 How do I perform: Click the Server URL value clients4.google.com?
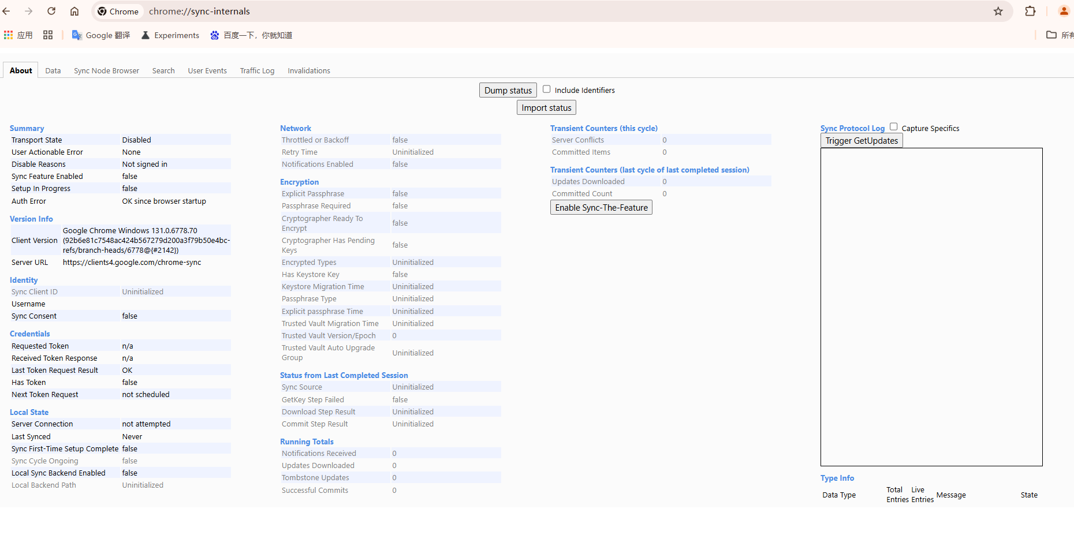click(x=132, y=262)
